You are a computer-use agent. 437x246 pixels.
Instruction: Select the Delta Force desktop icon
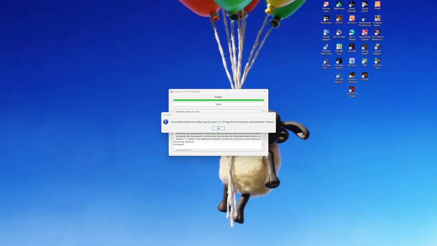[x=339, y=6]
